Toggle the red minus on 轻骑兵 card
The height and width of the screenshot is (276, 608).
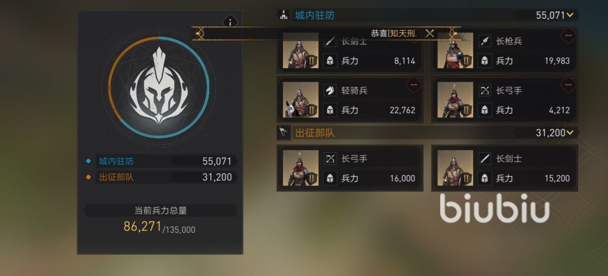(x=414, y=85)
